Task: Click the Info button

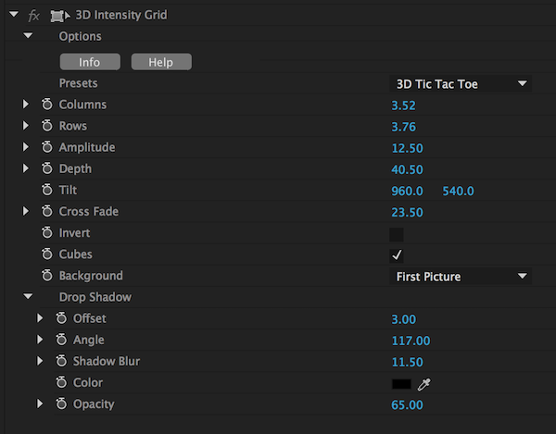Action: point(90,62)
